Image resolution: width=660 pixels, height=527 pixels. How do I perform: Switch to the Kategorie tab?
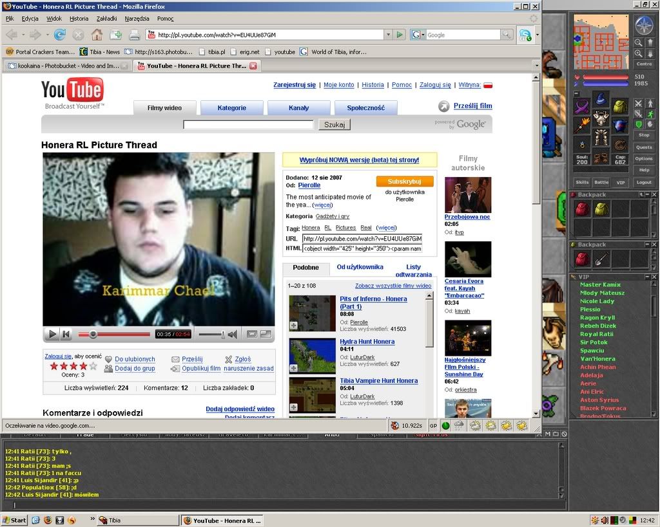(x=232, y=108)
